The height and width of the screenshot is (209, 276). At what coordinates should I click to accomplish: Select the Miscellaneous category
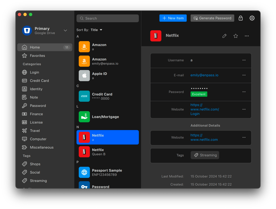pyautogui.click(x=45, y=147)
